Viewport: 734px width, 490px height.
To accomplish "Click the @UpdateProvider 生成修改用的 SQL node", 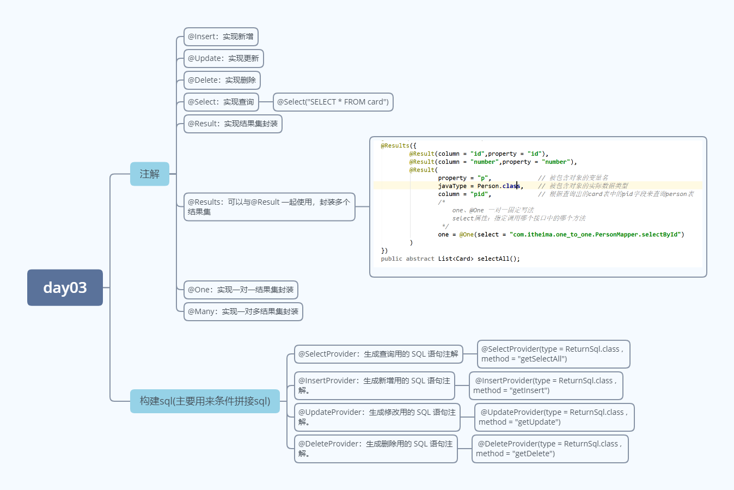I will coord(377,417).
